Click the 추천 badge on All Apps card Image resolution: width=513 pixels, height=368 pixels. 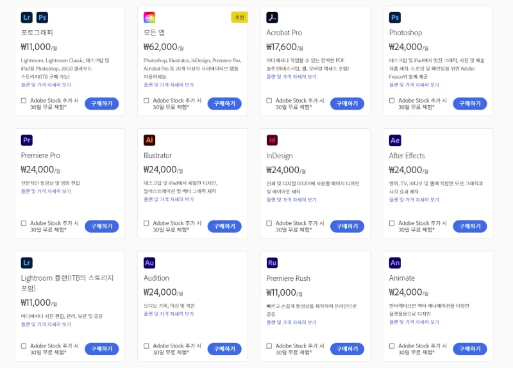(x=239, y=17)
